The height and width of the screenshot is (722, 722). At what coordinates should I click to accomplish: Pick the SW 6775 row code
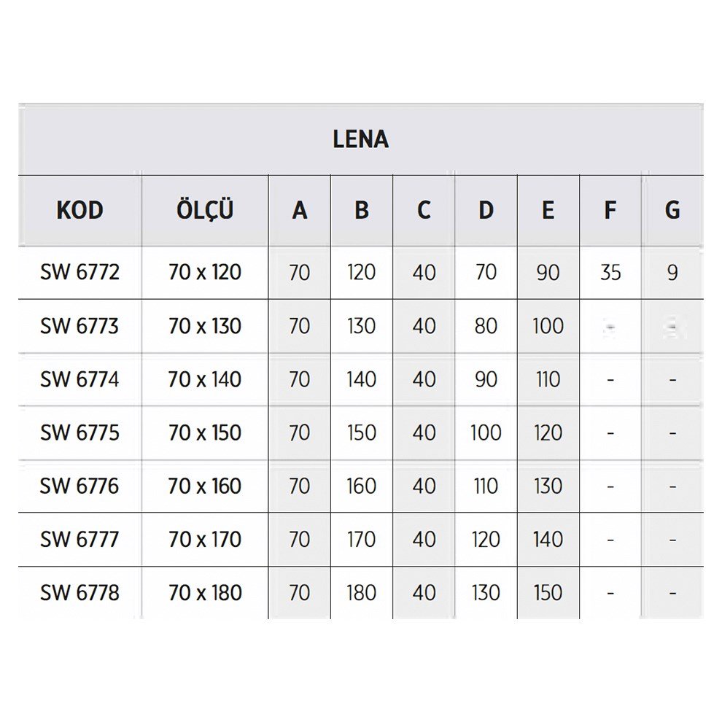79,432
